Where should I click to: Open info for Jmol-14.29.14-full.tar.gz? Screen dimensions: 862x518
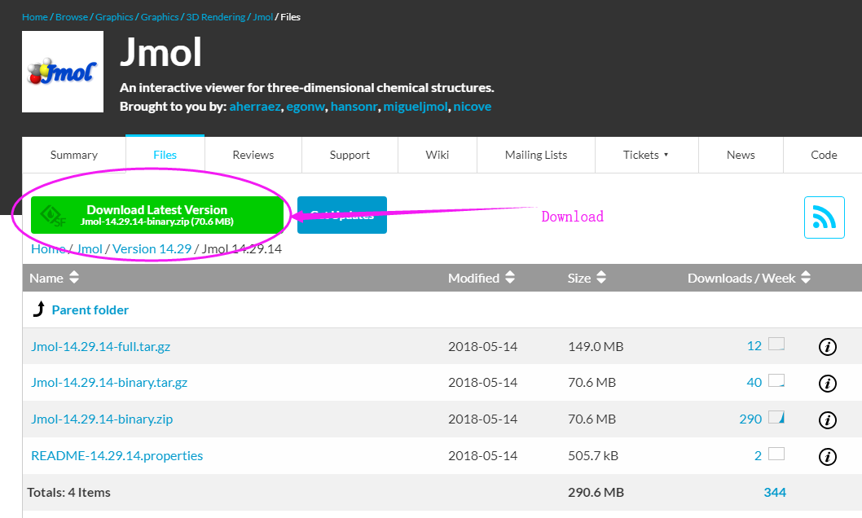827,347
